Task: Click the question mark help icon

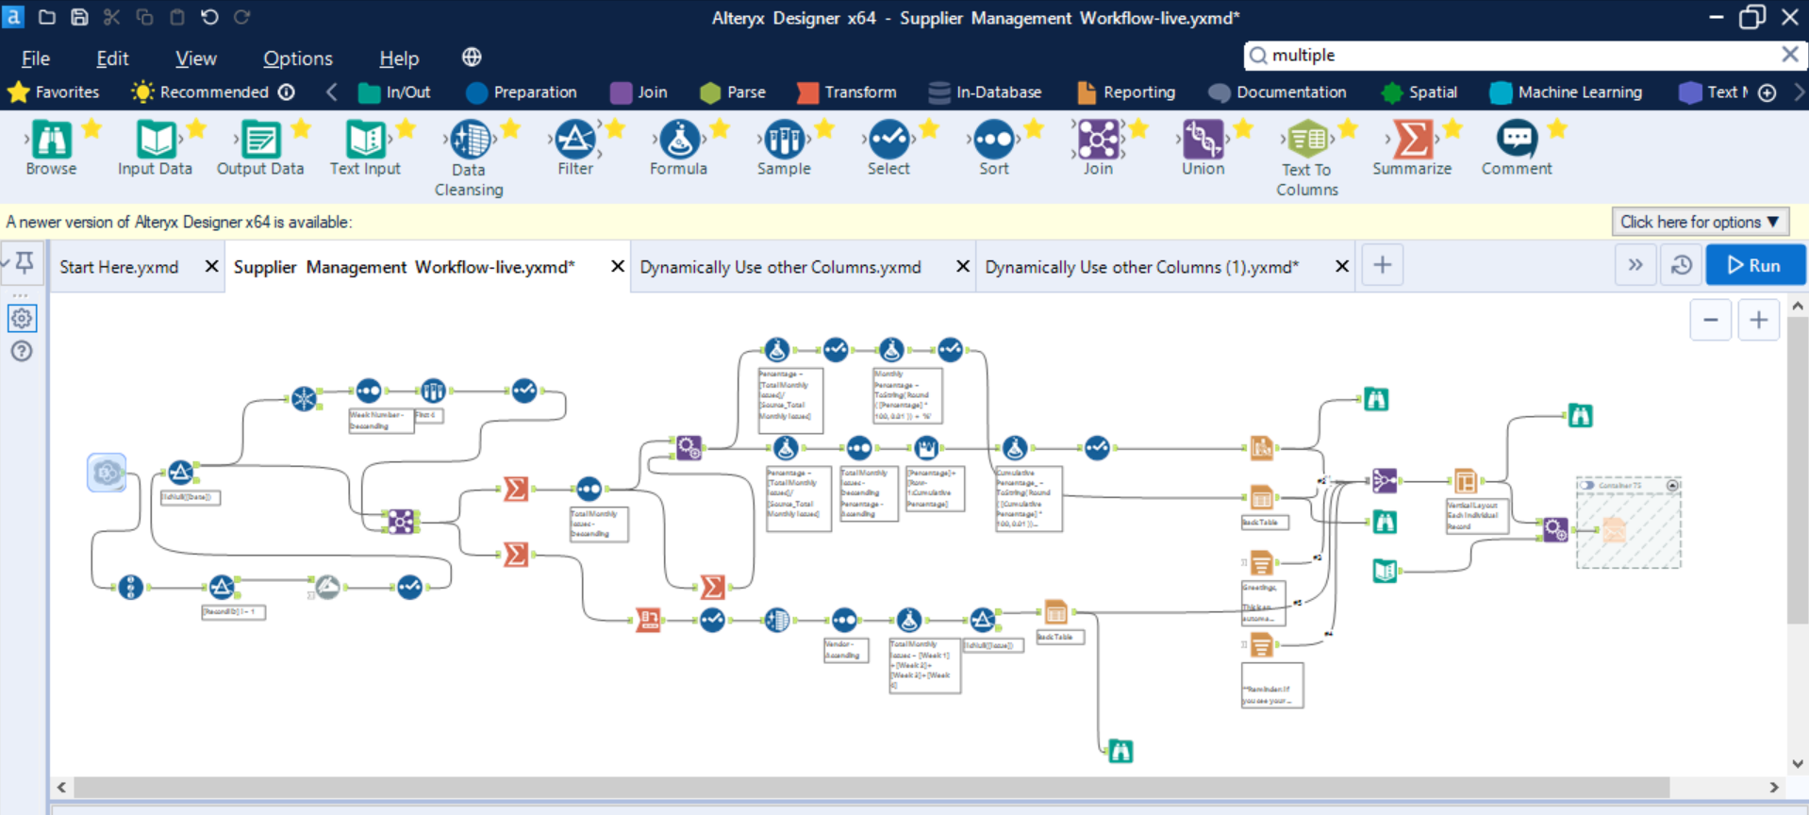Action: click(x=22, y=351)
